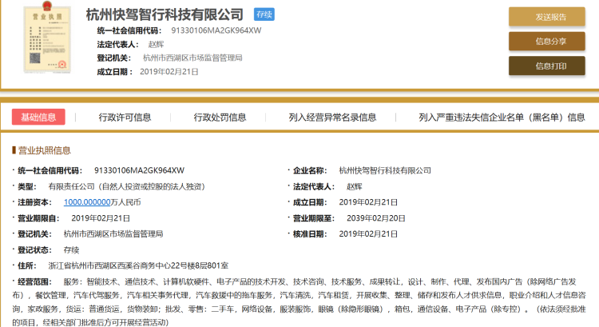The height and width of the screenshot is (327, 599).
Task: Go to the 列入经营异常名录信息 tab
Action: [x=332, y=117]
